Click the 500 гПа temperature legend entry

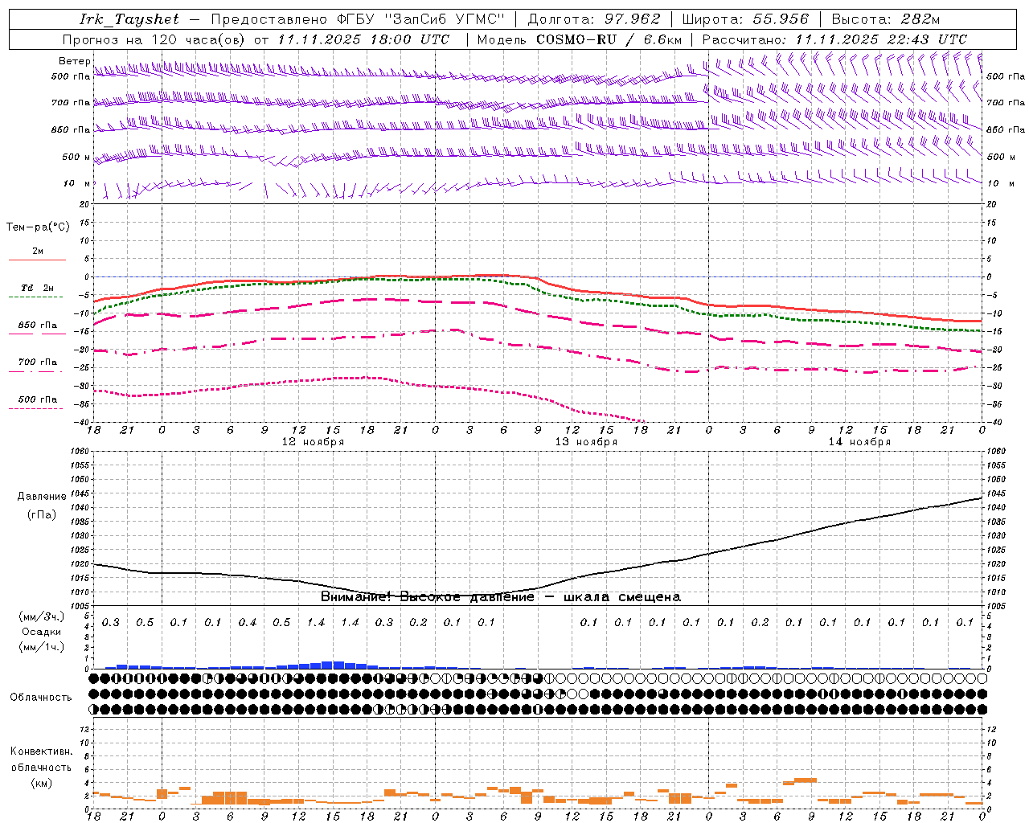pos(38,399)
